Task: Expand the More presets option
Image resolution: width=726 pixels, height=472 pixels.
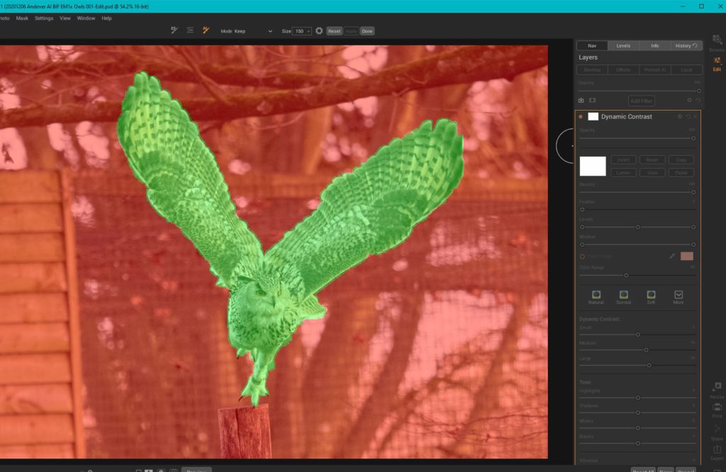Action: point(678,297)
